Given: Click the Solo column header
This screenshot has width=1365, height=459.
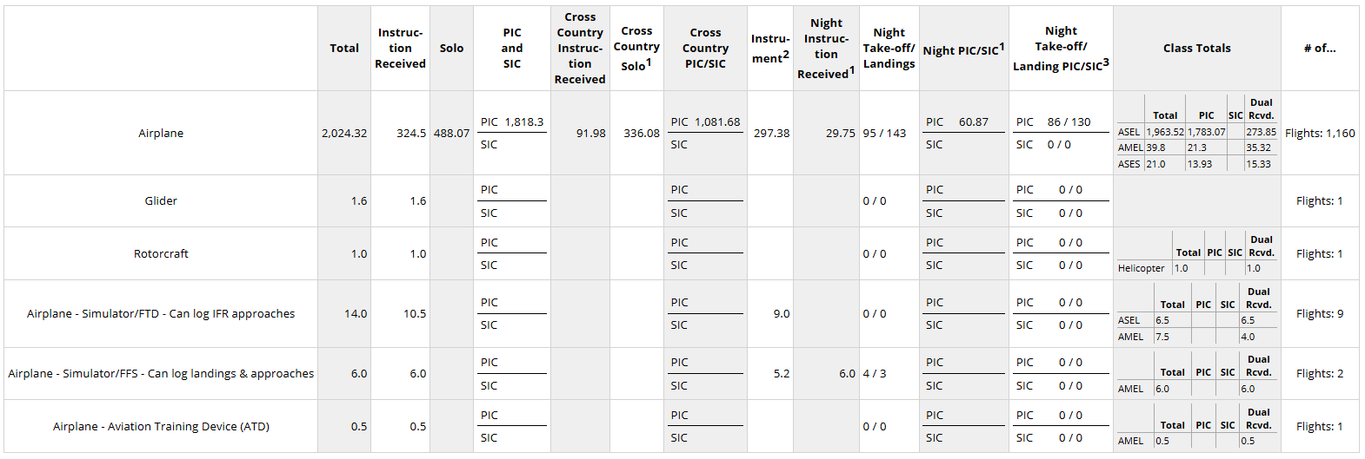Looking at the screenshot, I should [x=451, y=49].
